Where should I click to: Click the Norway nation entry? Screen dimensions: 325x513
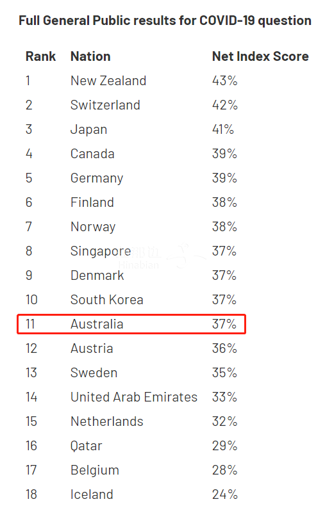coord(93,227)
